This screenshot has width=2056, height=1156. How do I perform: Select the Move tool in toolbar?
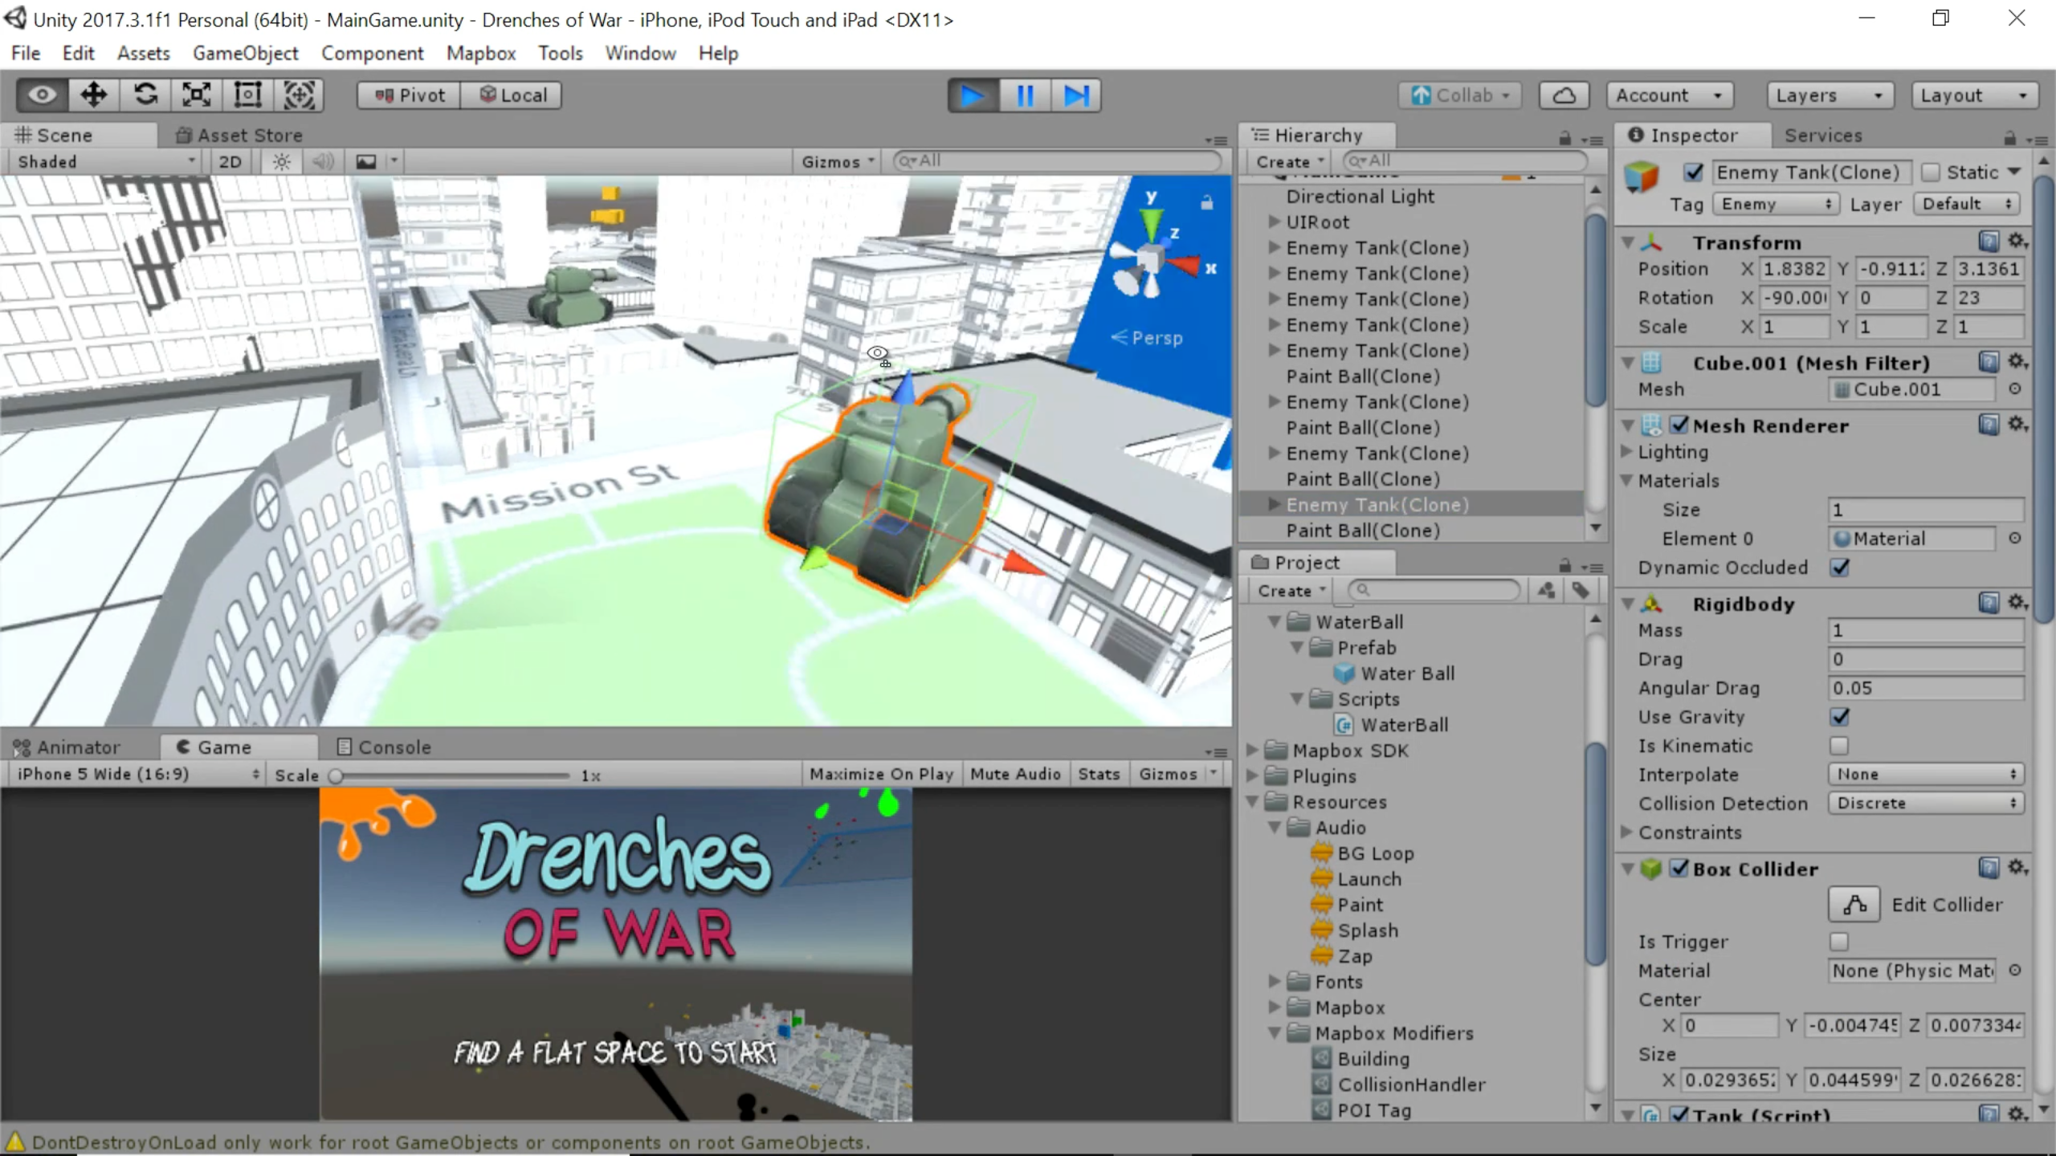click(94, 95)
